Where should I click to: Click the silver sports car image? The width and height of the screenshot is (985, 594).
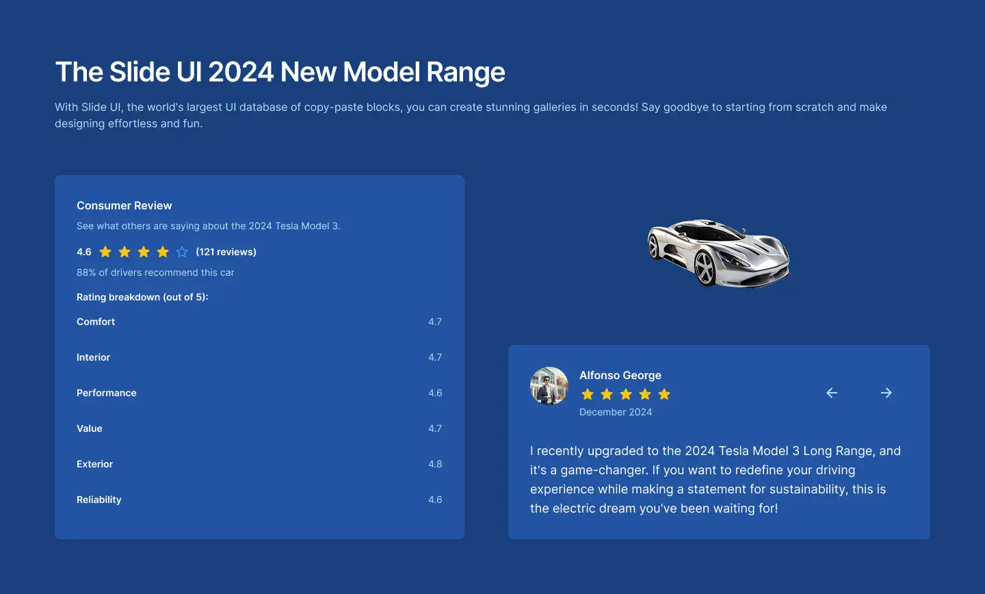[x=719, y=253]
